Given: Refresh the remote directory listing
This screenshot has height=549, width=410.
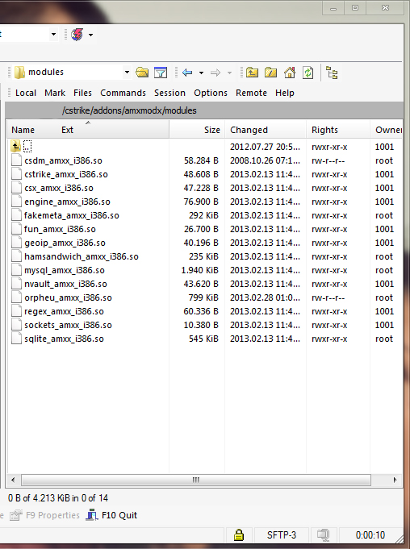Looking at the screenshot, I should [x=308, y=73].
